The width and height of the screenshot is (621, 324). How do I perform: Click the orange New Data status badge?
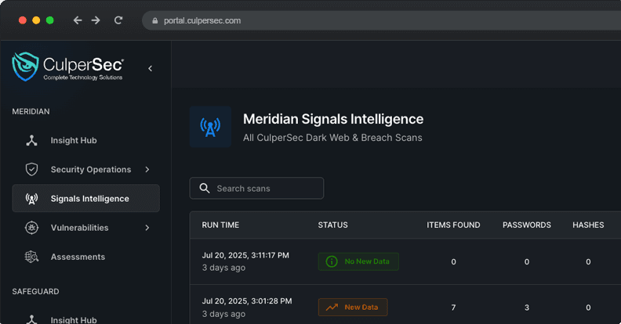click(353, 307)
